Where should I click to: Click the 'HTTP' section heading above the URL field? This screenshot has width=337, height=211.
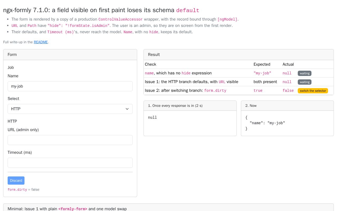click(x=12, y=121)
